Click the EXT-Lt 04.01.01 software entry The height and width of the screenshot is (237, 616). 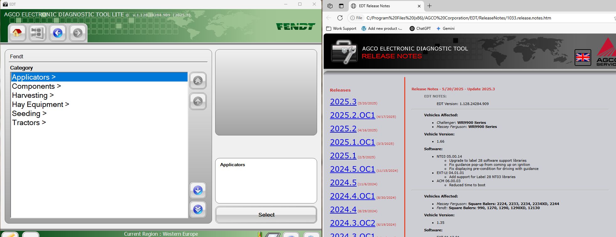point(450,173)
